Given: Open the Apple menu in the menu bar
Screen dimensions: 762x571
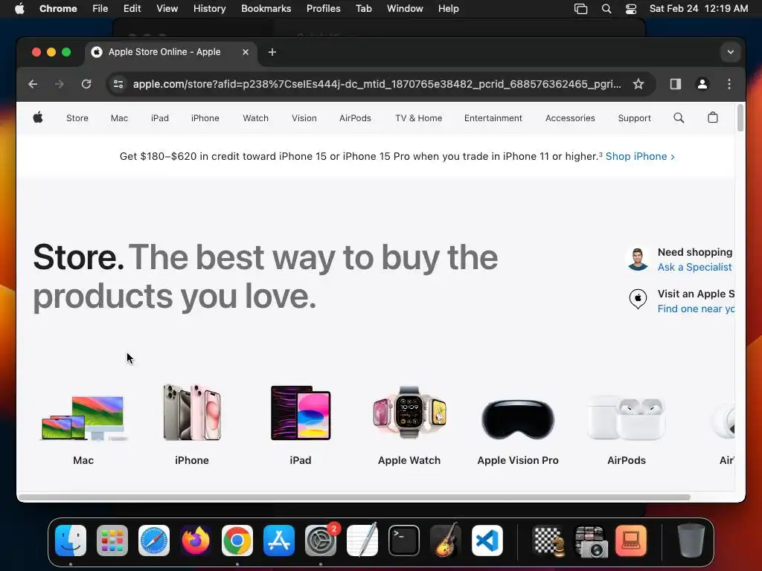Looking at the screenshot, I should click(19, 9).
